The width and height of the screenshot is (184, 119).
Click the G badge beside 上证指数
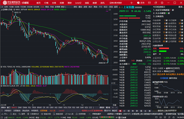point(120,7)
